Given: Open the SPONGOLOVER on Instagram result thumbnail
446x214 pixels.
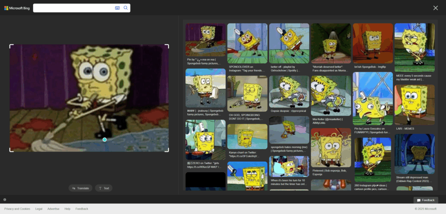Looking at the screenshot, I should tap(247, 43).
